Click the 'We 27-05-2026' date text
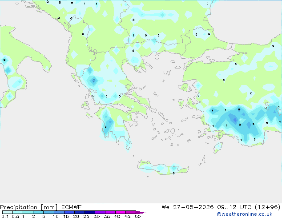Screen dimensions: 282x218 [188, 207]
